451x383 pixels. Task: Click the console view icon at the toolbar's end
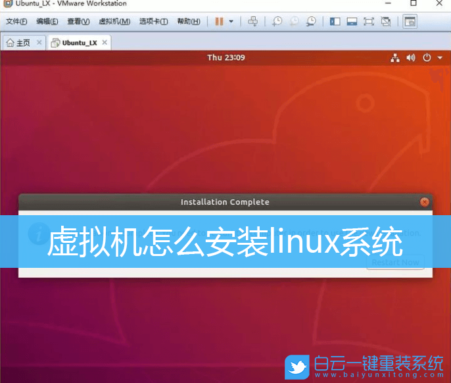point(410,22)
